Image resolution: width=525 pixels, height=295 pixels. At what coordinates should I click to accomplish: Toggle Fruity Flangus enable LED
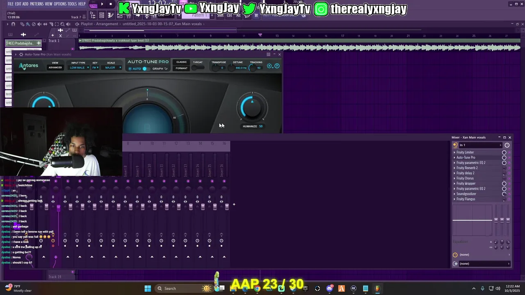coord(509,199)
